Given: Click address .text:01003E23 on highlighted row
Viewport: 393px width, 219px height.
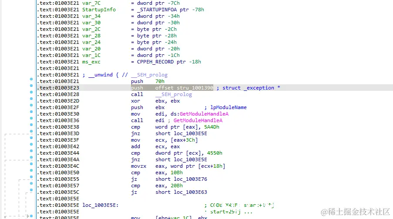Looking at the screenshot, I should [58, 88].
